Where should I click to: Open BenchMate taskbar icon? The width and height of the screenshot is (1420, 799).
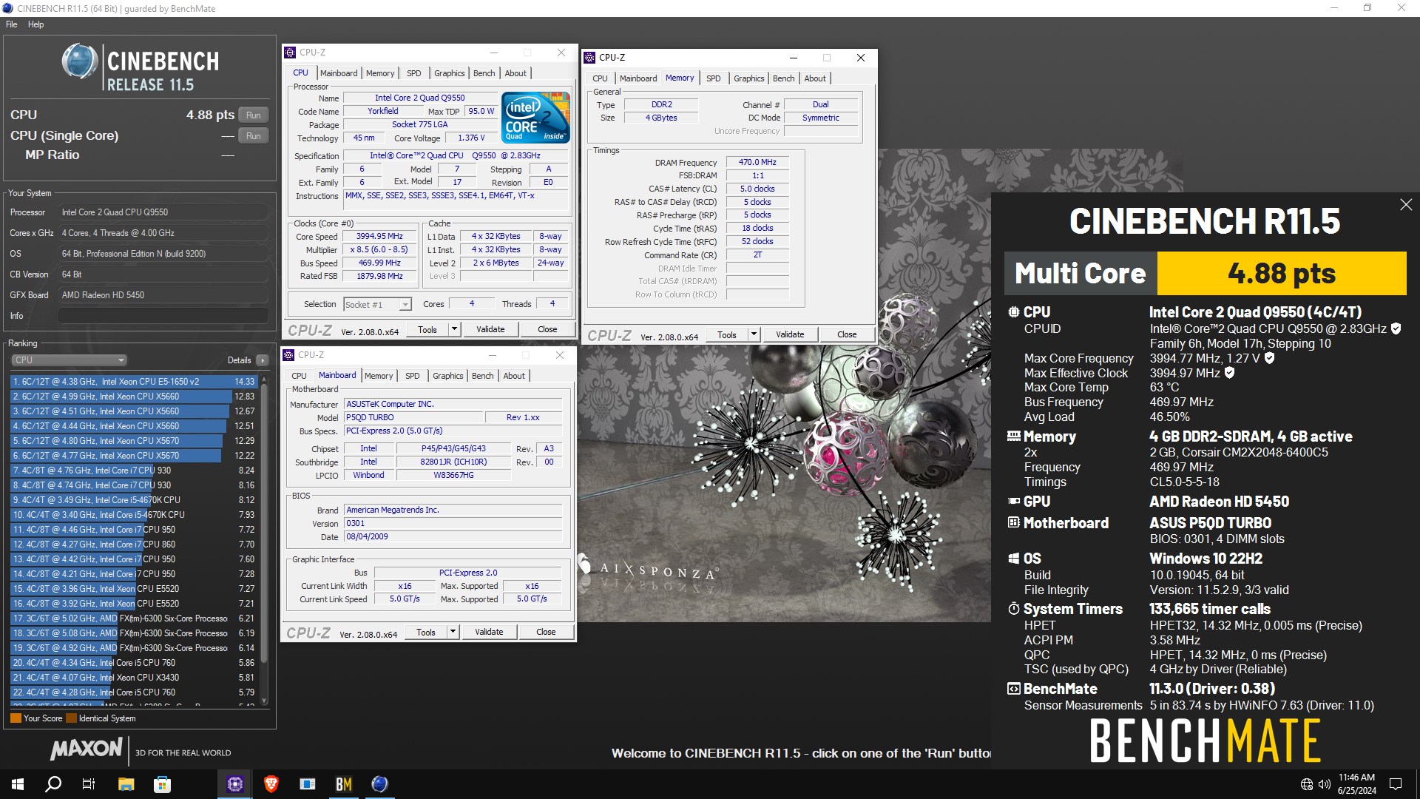pos(344,784)
